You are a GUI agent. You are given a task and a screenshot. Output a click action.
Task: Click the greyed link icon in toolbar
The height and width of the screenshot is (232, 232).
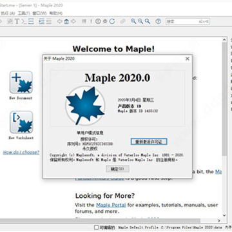[122, 21]
